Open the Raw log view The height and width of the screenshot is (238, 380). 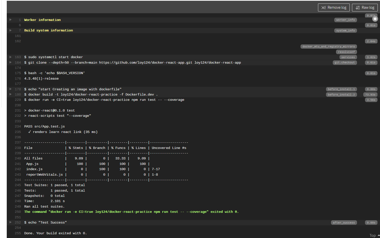tap(365, 7)
